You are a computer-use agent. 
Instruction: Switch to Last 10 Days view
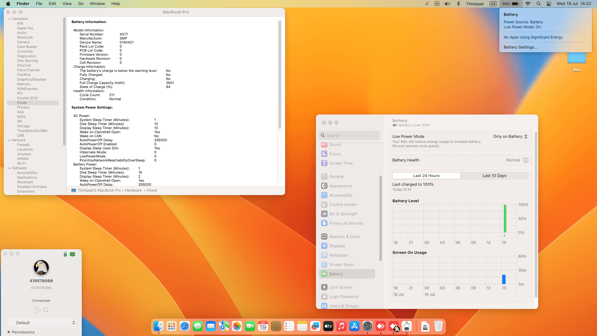tap(494, 176)
